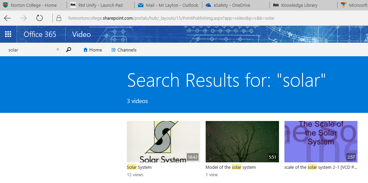Refresh the page with the reload icon
368x183 pixels.
tap(40, 18)
